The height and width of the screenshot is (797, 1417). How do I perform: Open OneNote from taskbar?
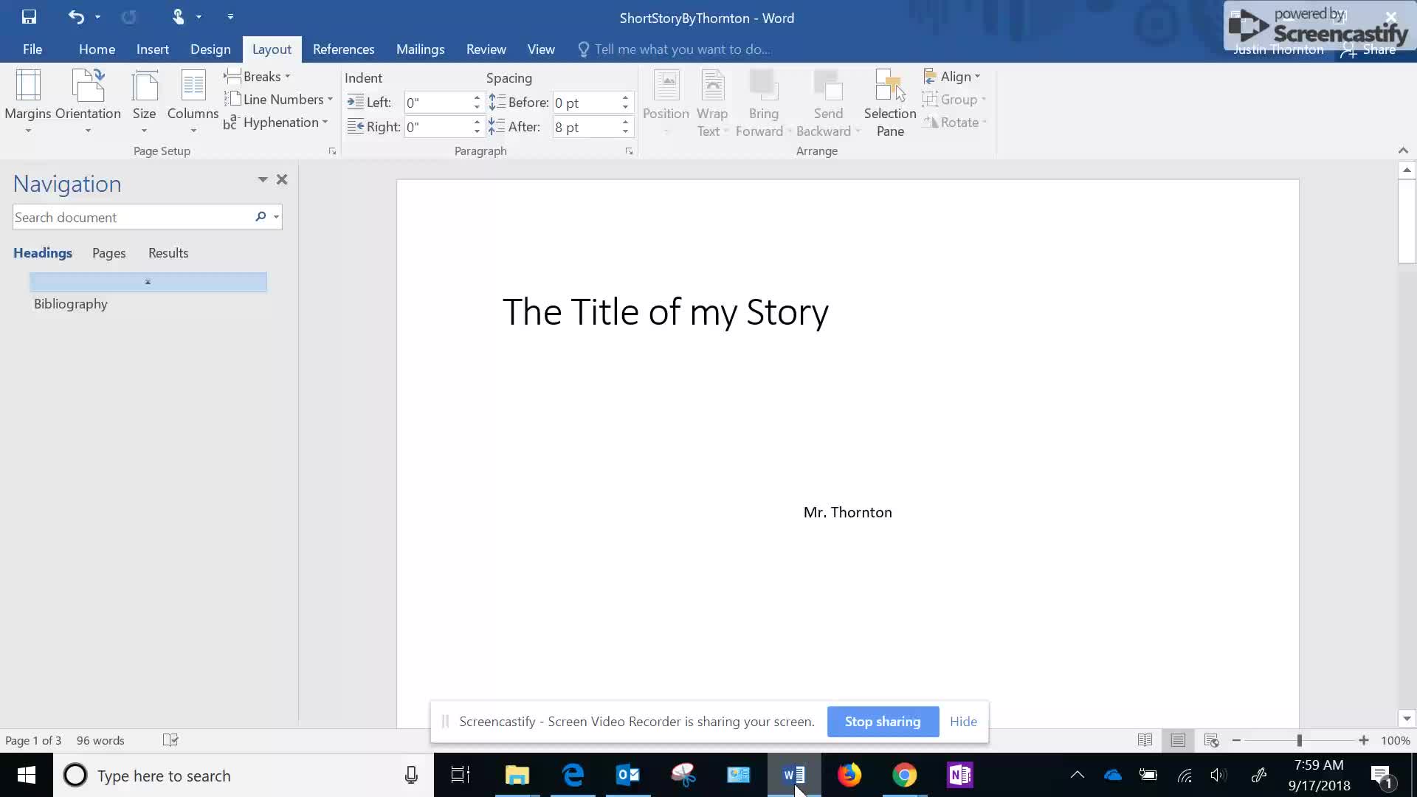[960, 775]
